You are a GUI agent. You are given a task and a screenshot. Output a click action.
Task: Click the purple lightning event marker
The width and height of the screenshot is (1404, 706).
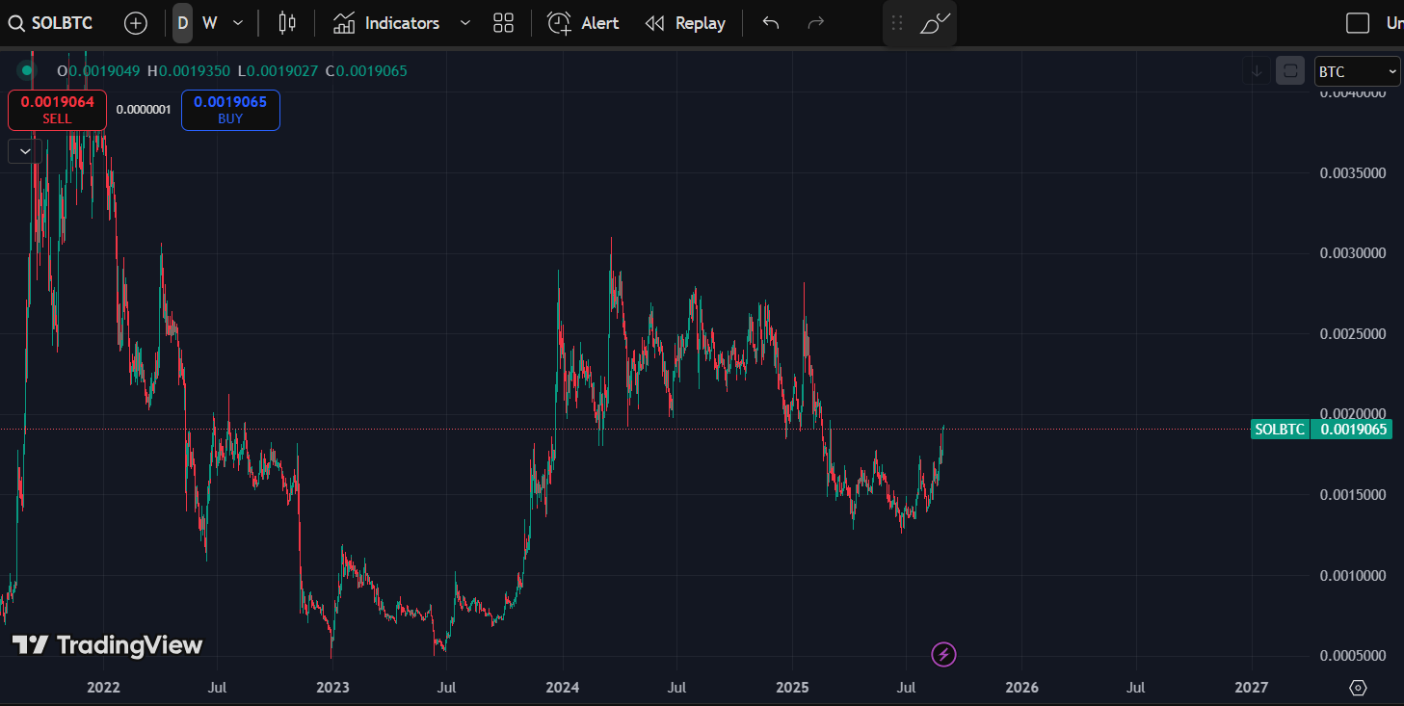[x=944, y=655]
